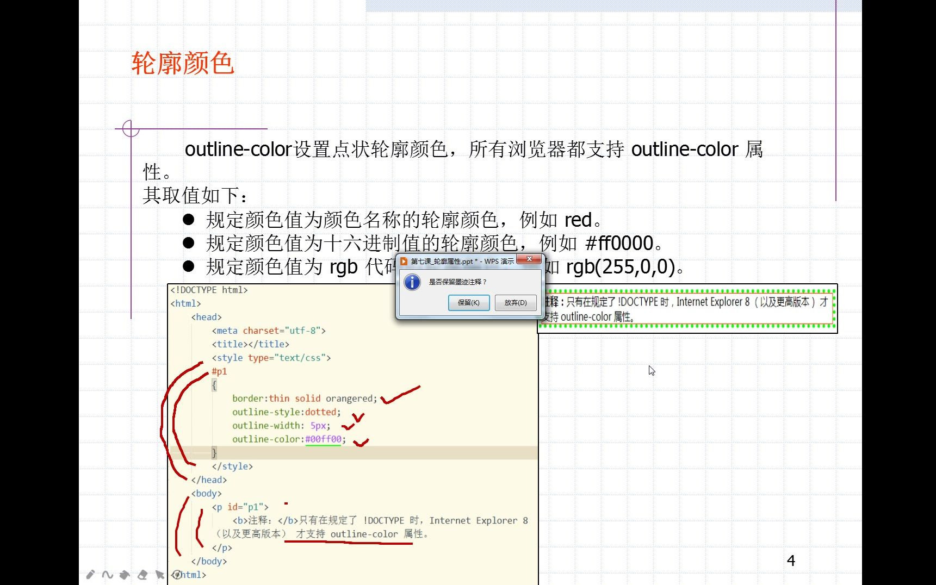Image resolution: width=936 pixels, height=585 pixels.
Task: Click the outline-style:dotted code line
Action: click(x=286, y=412)
